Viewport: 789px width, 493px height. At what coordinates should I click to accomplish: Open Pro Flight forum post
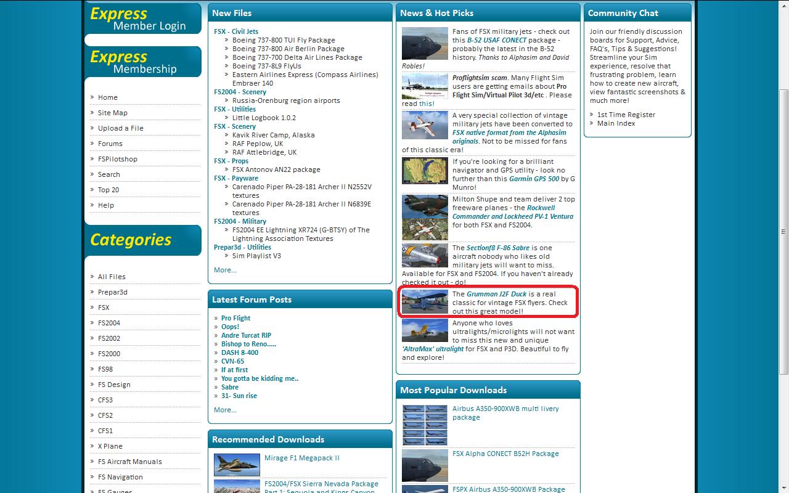(x=236, y=319)
